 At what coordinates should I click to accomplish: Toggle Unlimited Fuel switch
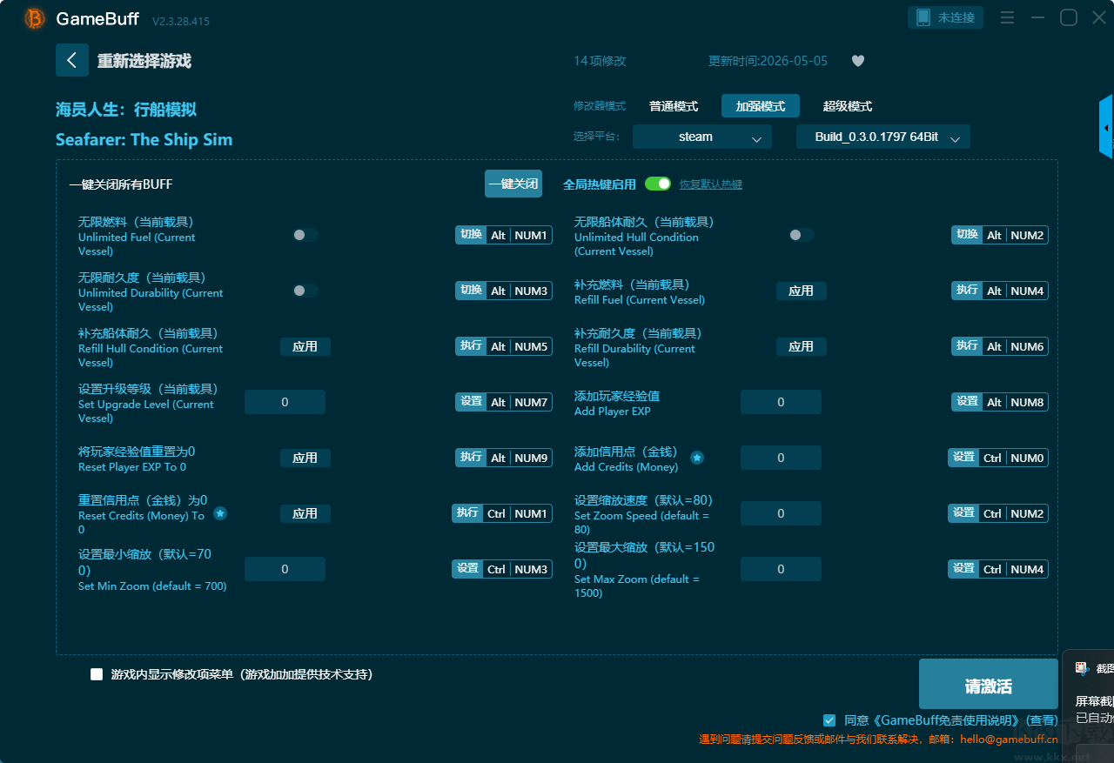[x=305, y=235]
